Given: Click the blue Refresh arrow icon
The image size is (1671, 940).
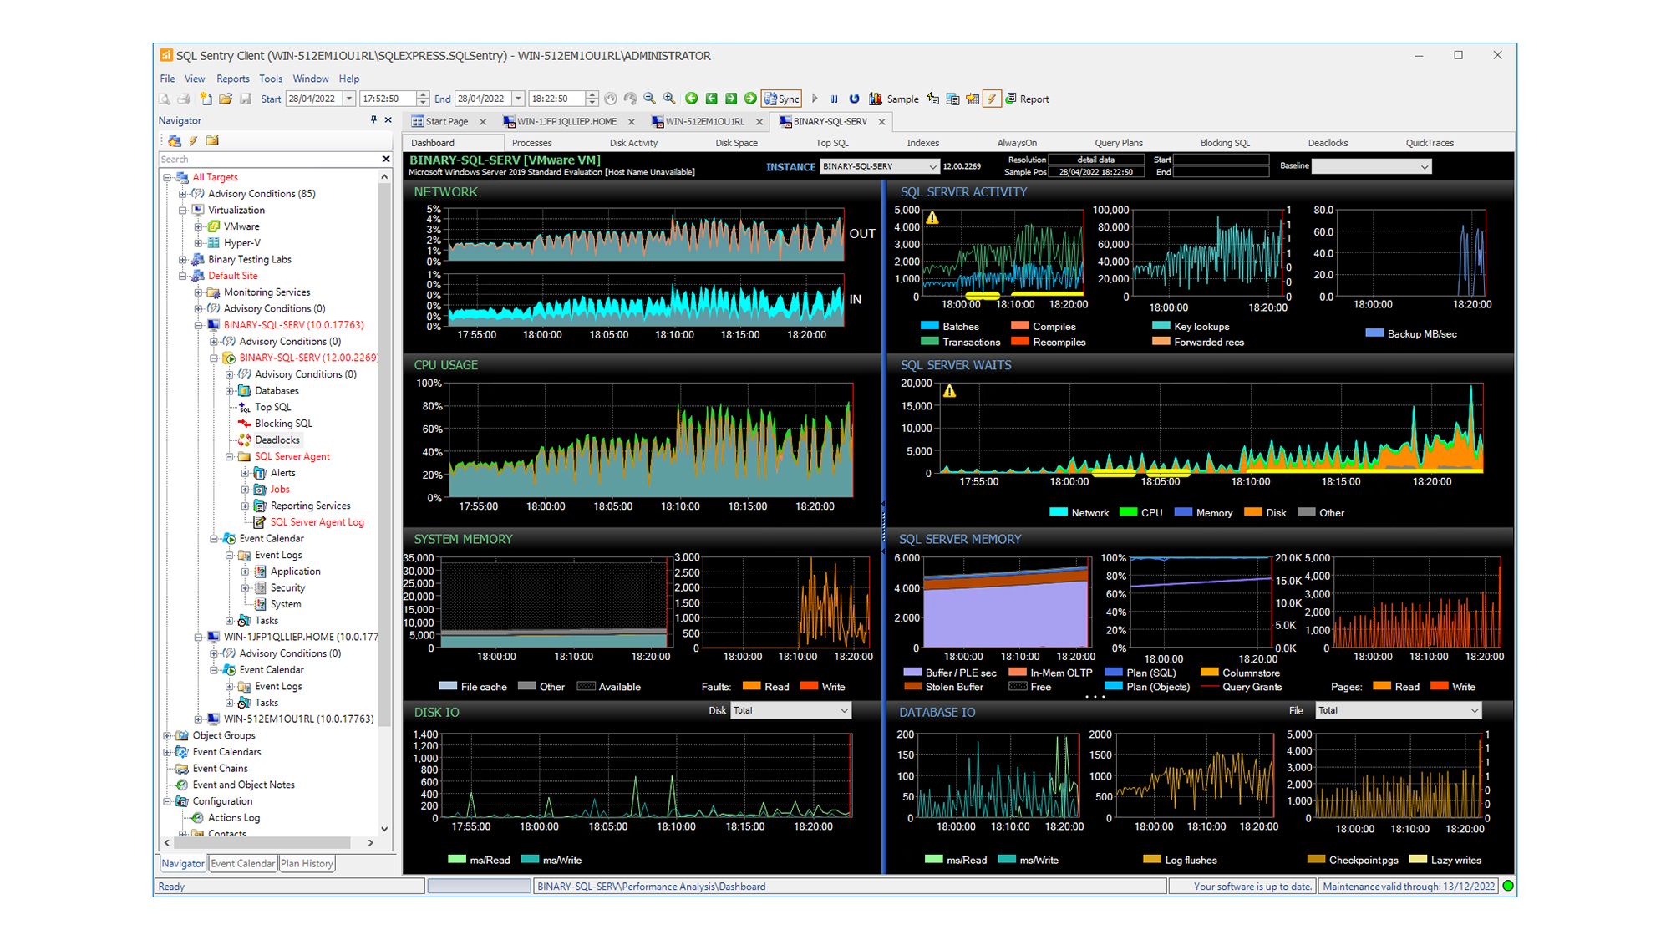Looking at the screenshot, I should point(854,99).
